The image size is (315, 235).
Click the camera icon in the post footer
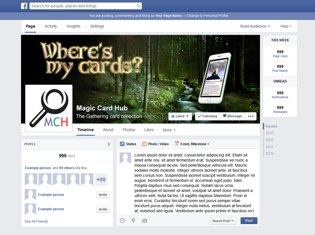(145, 221)
